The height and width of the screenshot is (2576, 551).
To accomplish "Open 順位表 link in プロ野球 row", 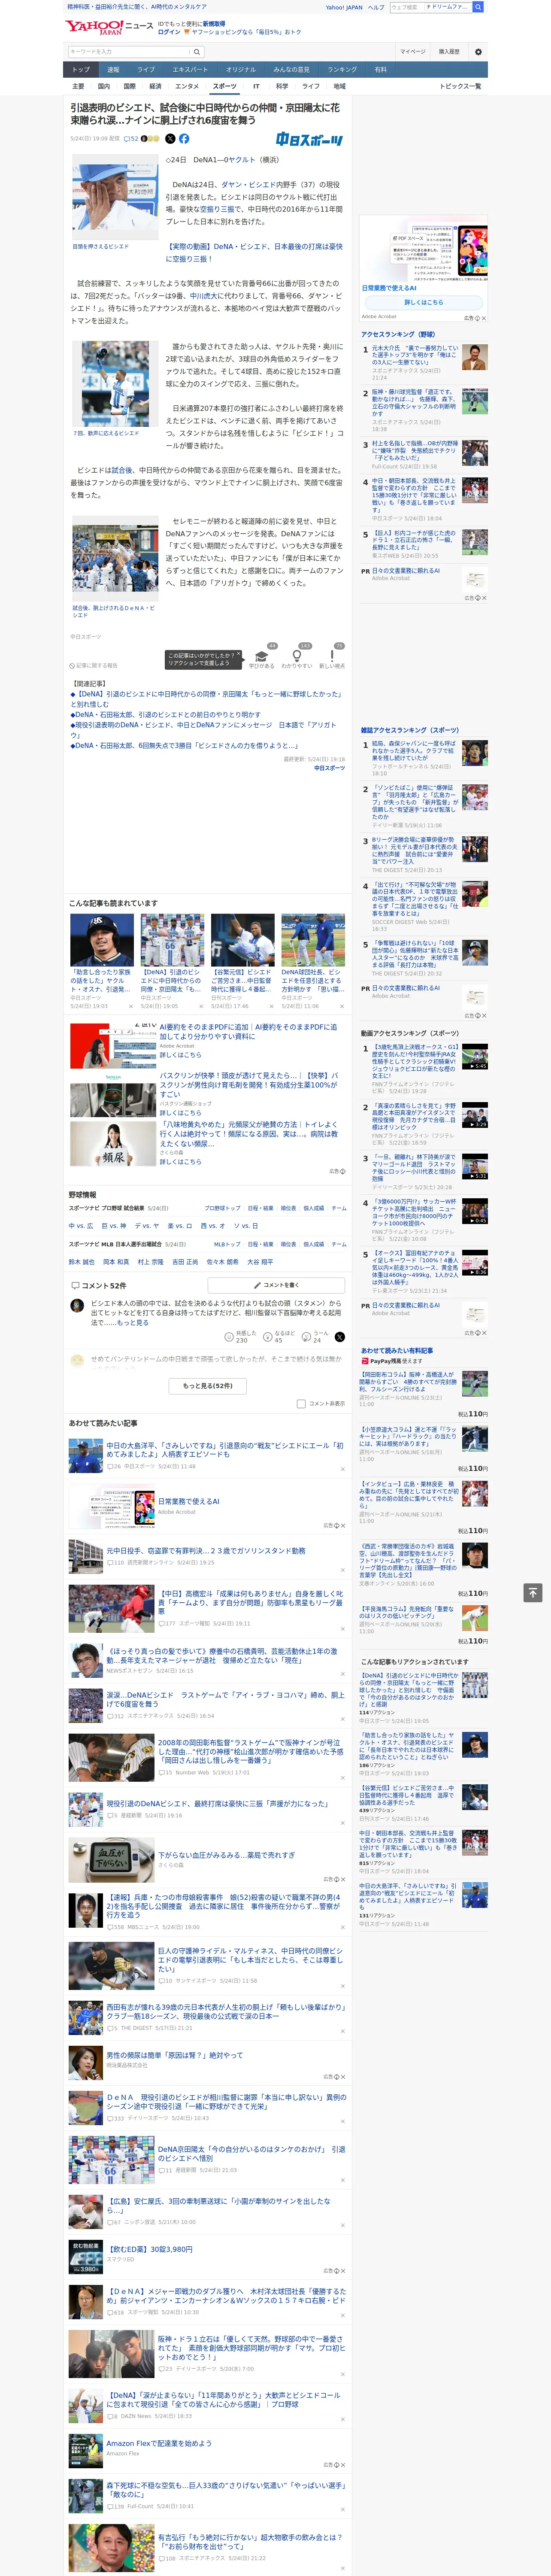I will (288, 1208).
